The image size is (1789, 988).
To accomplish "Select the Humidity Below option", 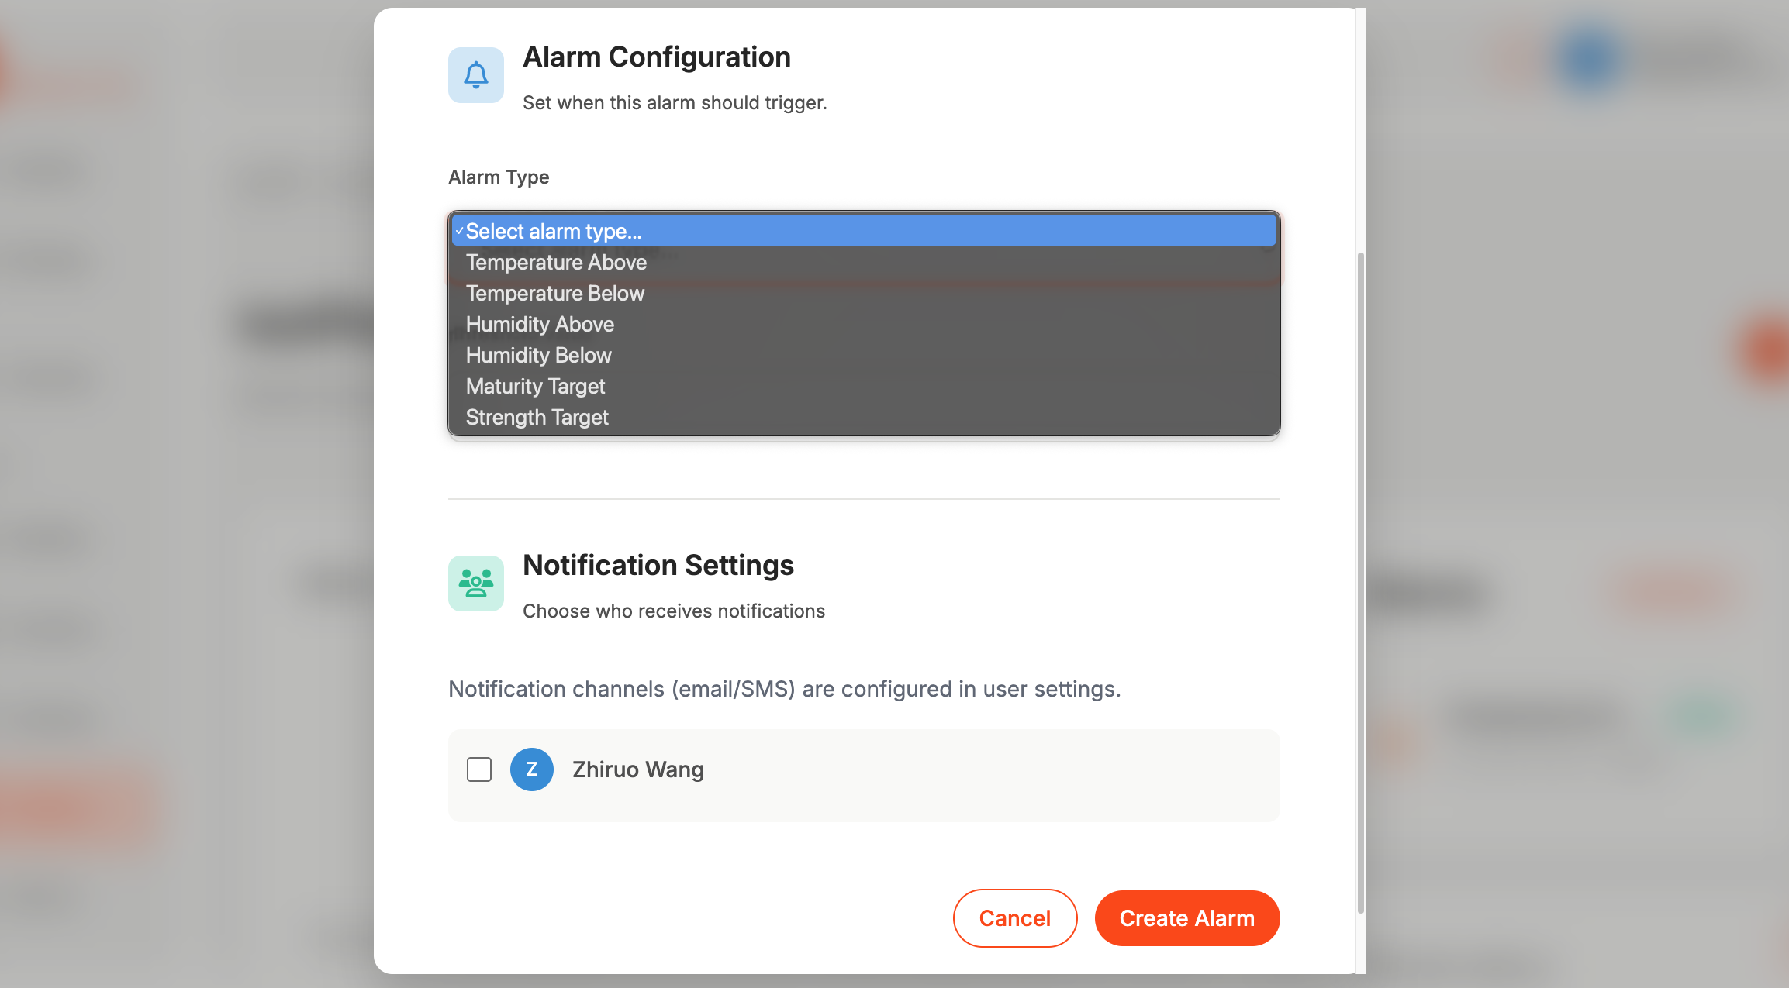I will pyautogui.click(x=539, y=356).
